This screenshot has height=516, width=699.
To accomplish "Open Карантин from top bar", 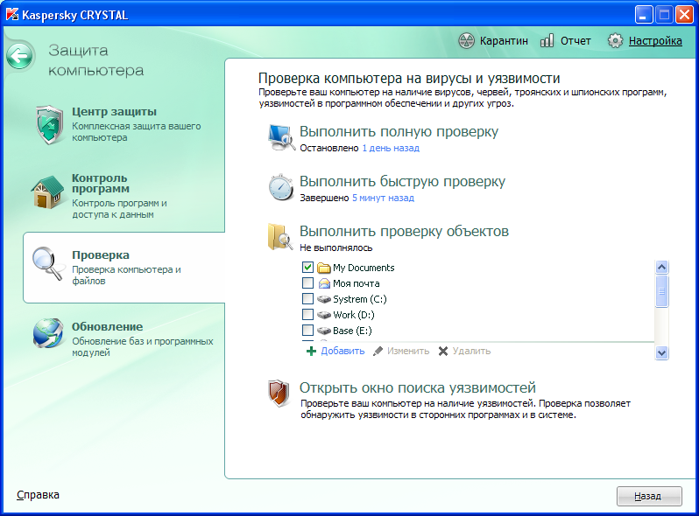I will pyautogui.click(x=504, y=41).
